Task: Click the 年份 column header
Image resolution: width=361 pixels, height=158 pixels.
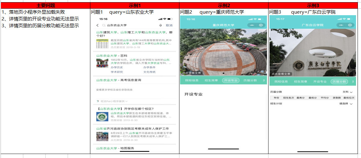Action: 277,98
